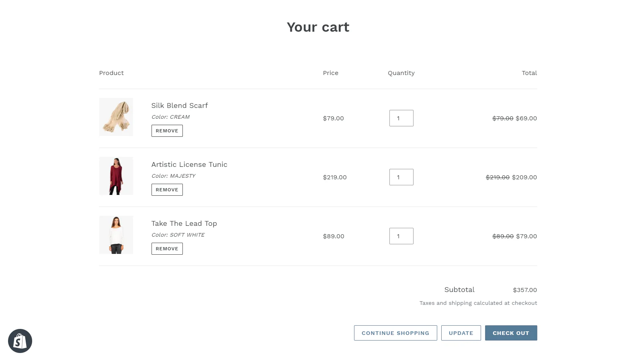
Task: Click the Quantity column header
Action: point(401,73)
